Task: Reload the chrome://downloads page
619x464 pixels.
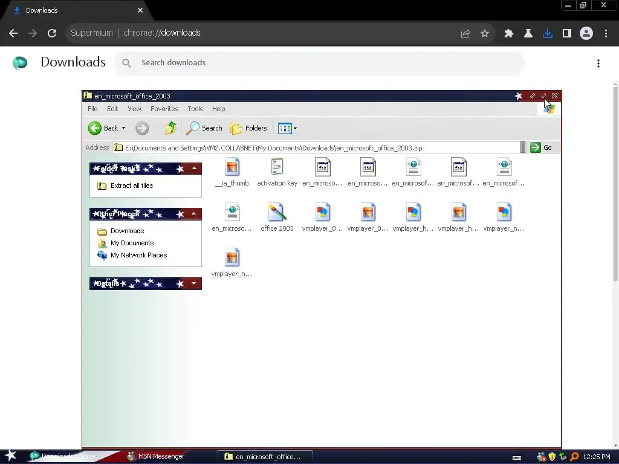Action: click(x=52, y=33)
